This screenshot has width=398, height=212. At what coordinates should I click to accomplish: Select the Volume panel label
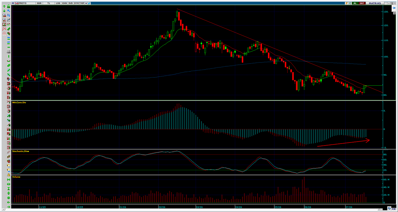[16, 177]
